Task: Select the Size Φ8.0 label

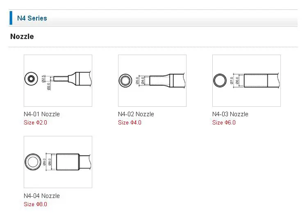Action: (35, 204)
